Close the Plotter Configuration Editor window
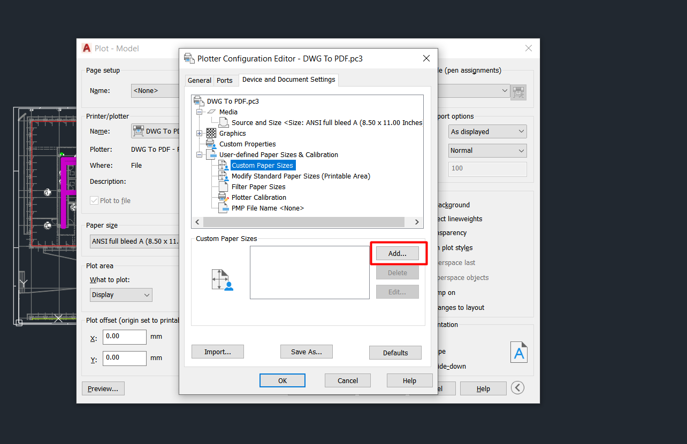687x444 pixels. coord(426,58)
